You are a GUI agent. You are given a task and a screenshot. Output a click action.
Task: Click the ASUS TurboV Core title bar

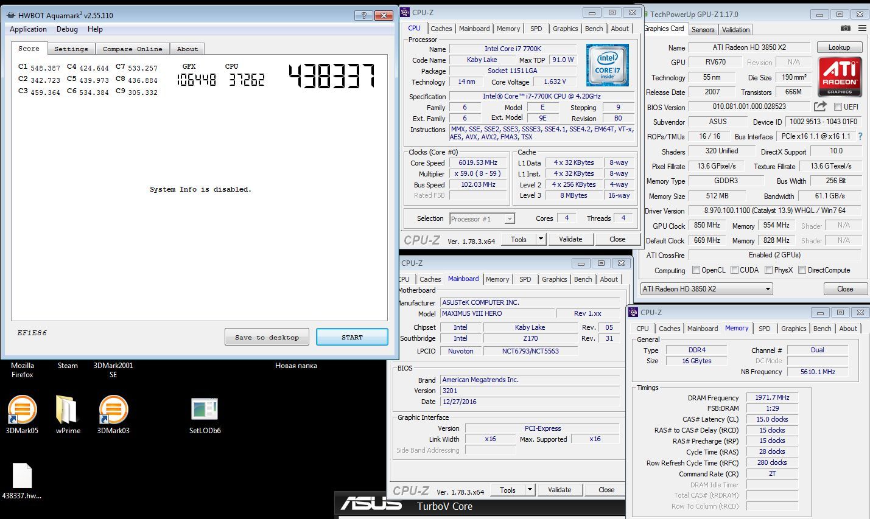[x=480, y=505]
